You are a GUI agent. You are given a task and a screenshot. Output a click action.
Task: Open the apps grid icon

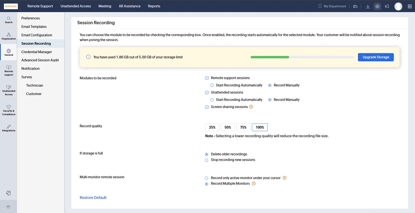pyautogui.click(x=410, y=6)
